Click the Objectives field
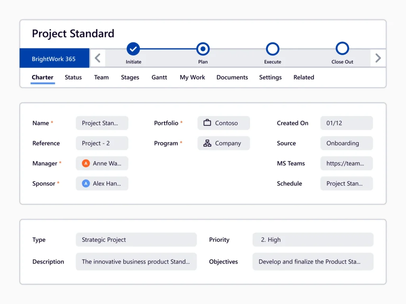This screenshot has height=304, width=406. (313, 262)
